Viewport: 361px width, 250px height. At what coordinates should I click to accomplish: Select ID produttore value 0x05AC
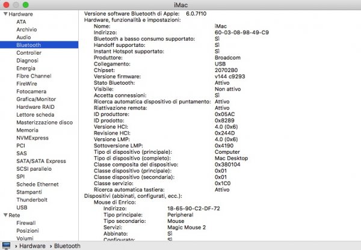click(x=224, y=114)
